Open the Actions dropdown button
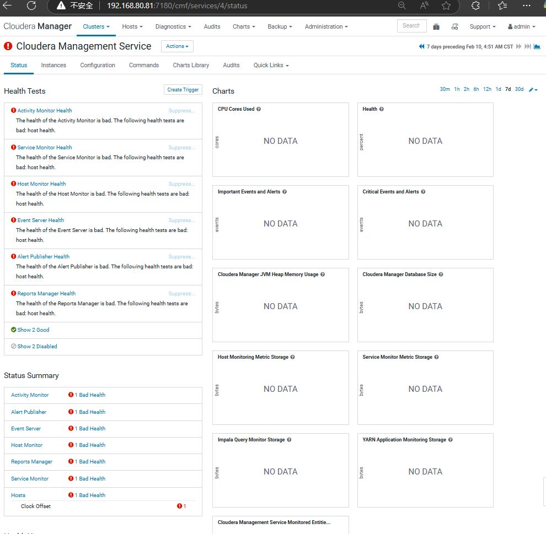This screenshot has width=546, height=534. pos(177,46)
